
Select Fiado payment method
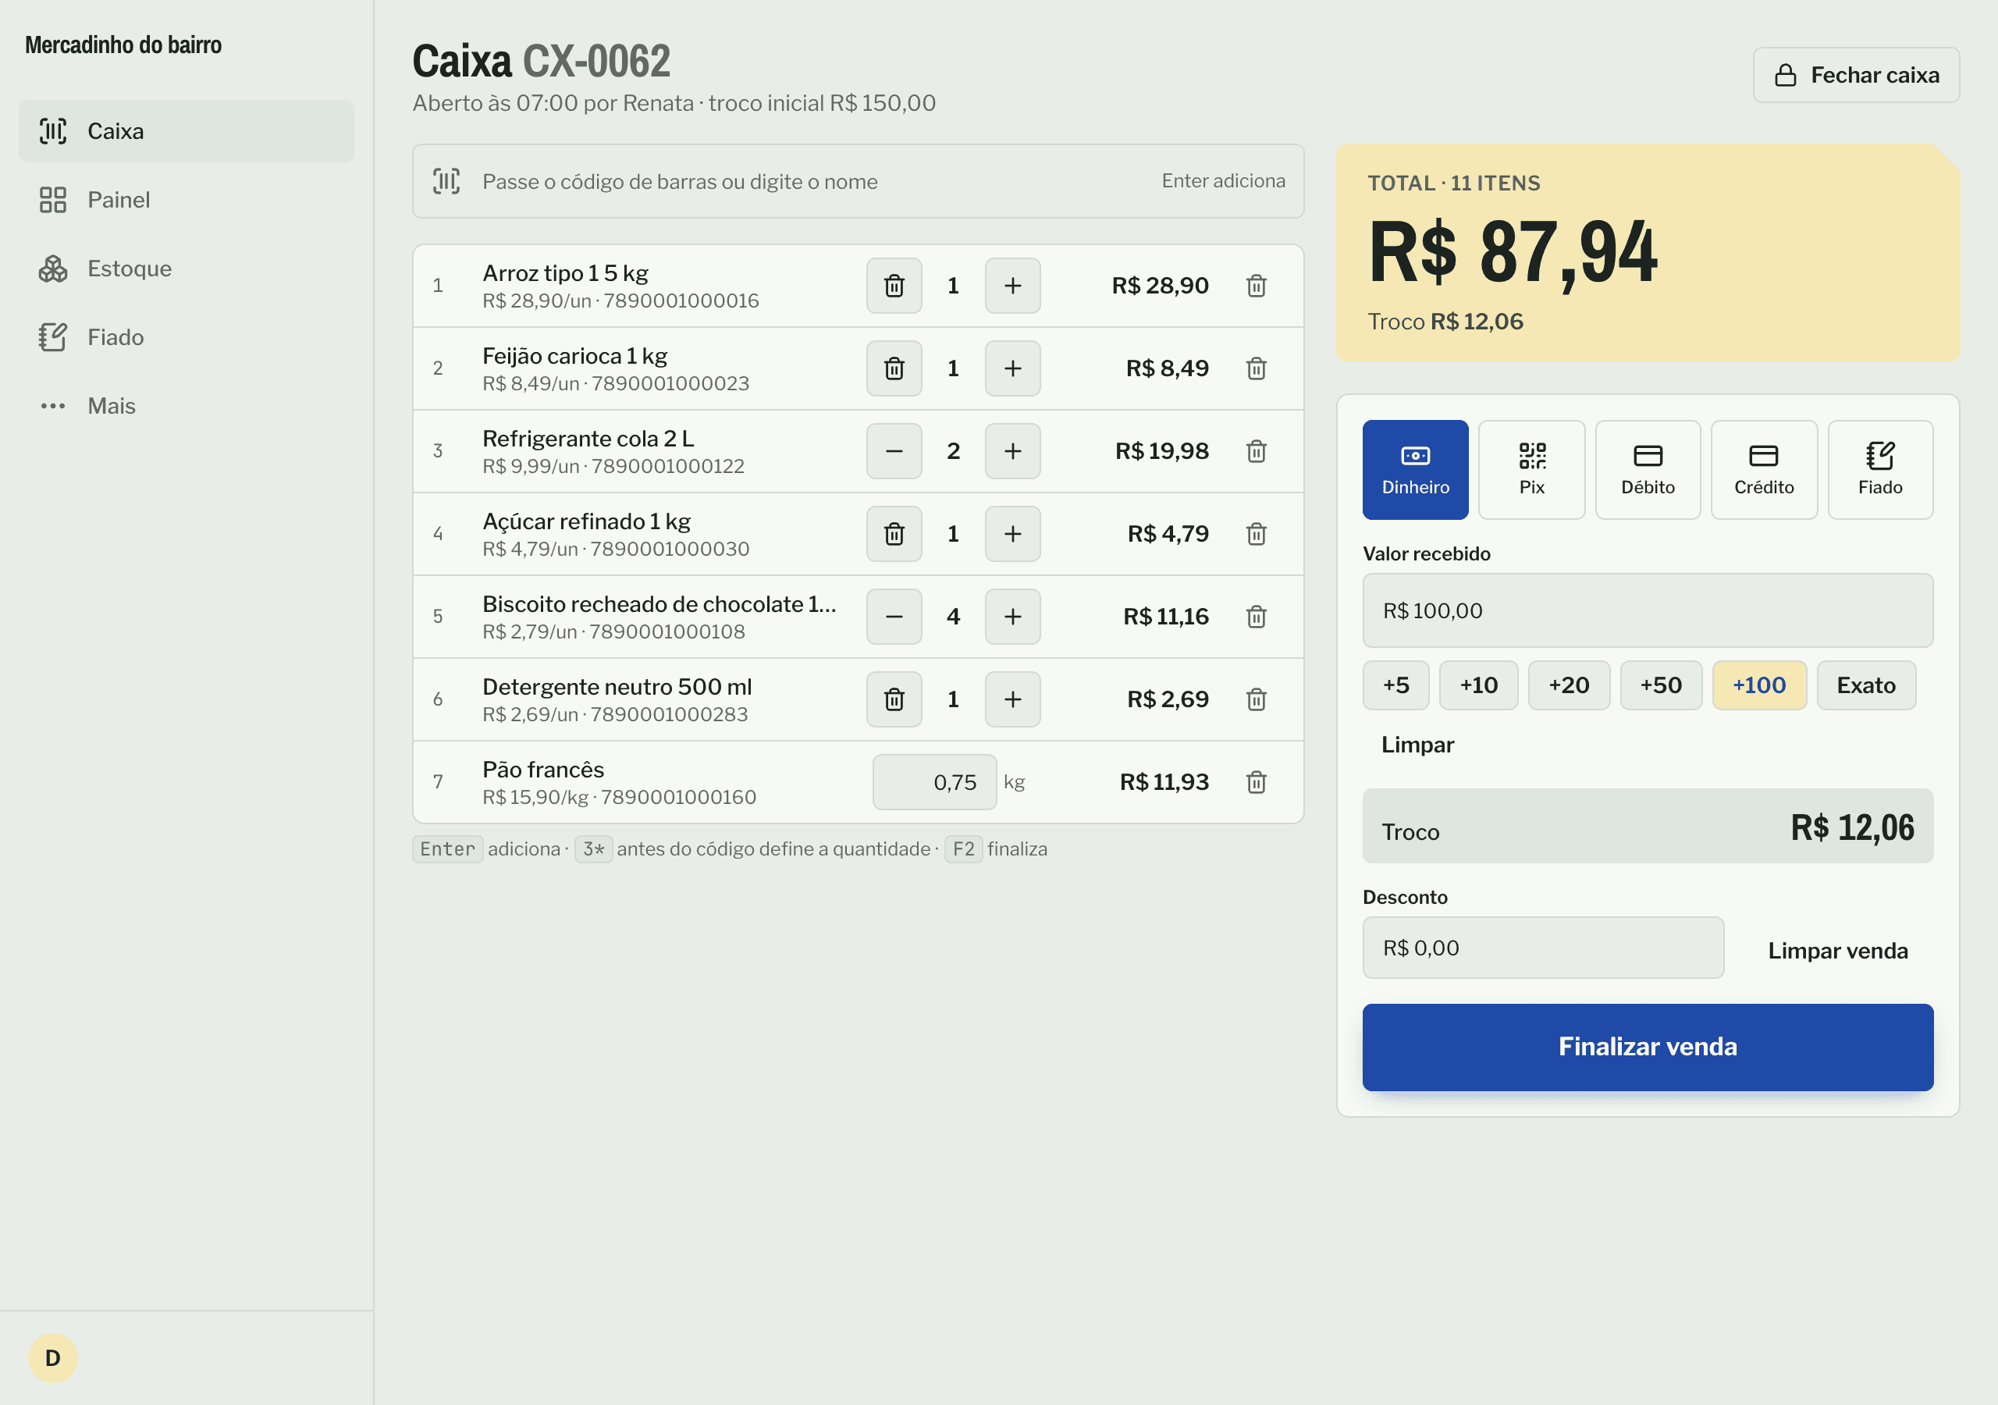[1879, 470]
